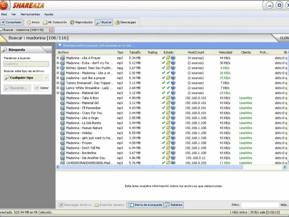289x217 pixels.
Task: Click the Buscar toolbar button
Action: pyautogui.click(x=104, y=22)
